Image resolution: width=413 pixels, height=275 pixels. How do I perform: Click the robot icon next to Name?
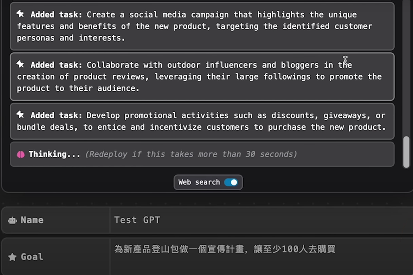coord(12,220)
